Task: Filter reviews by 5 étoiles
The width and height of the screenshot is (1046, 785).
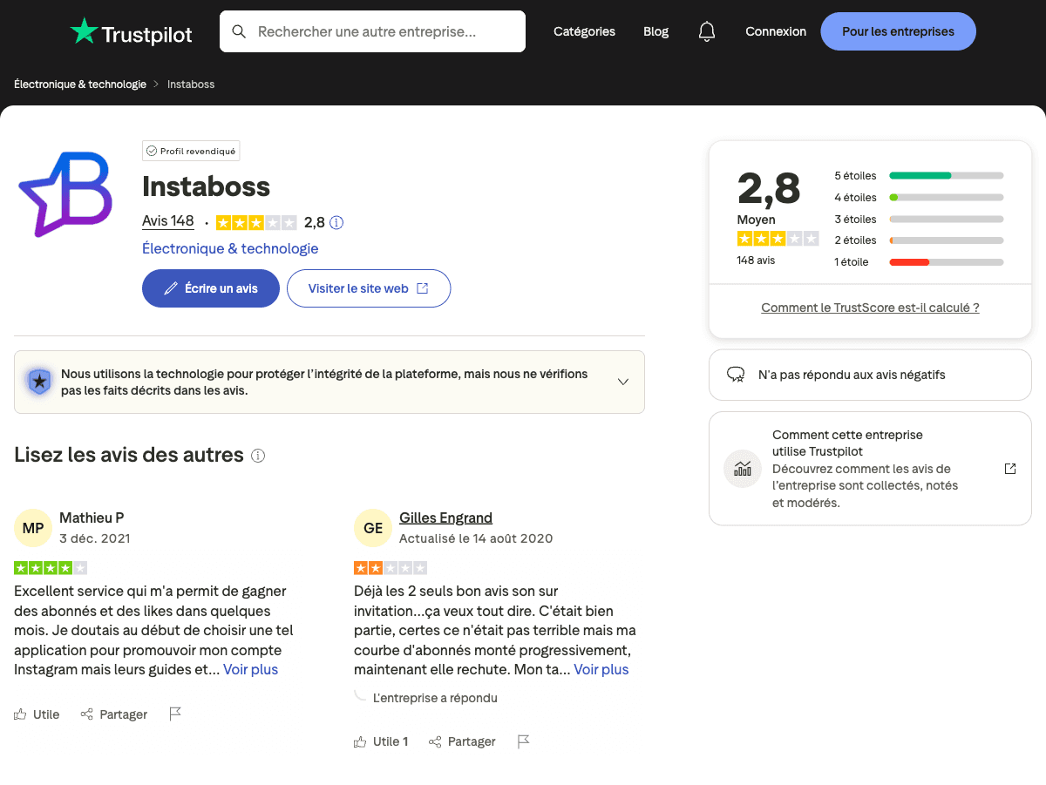Action: 919,175
